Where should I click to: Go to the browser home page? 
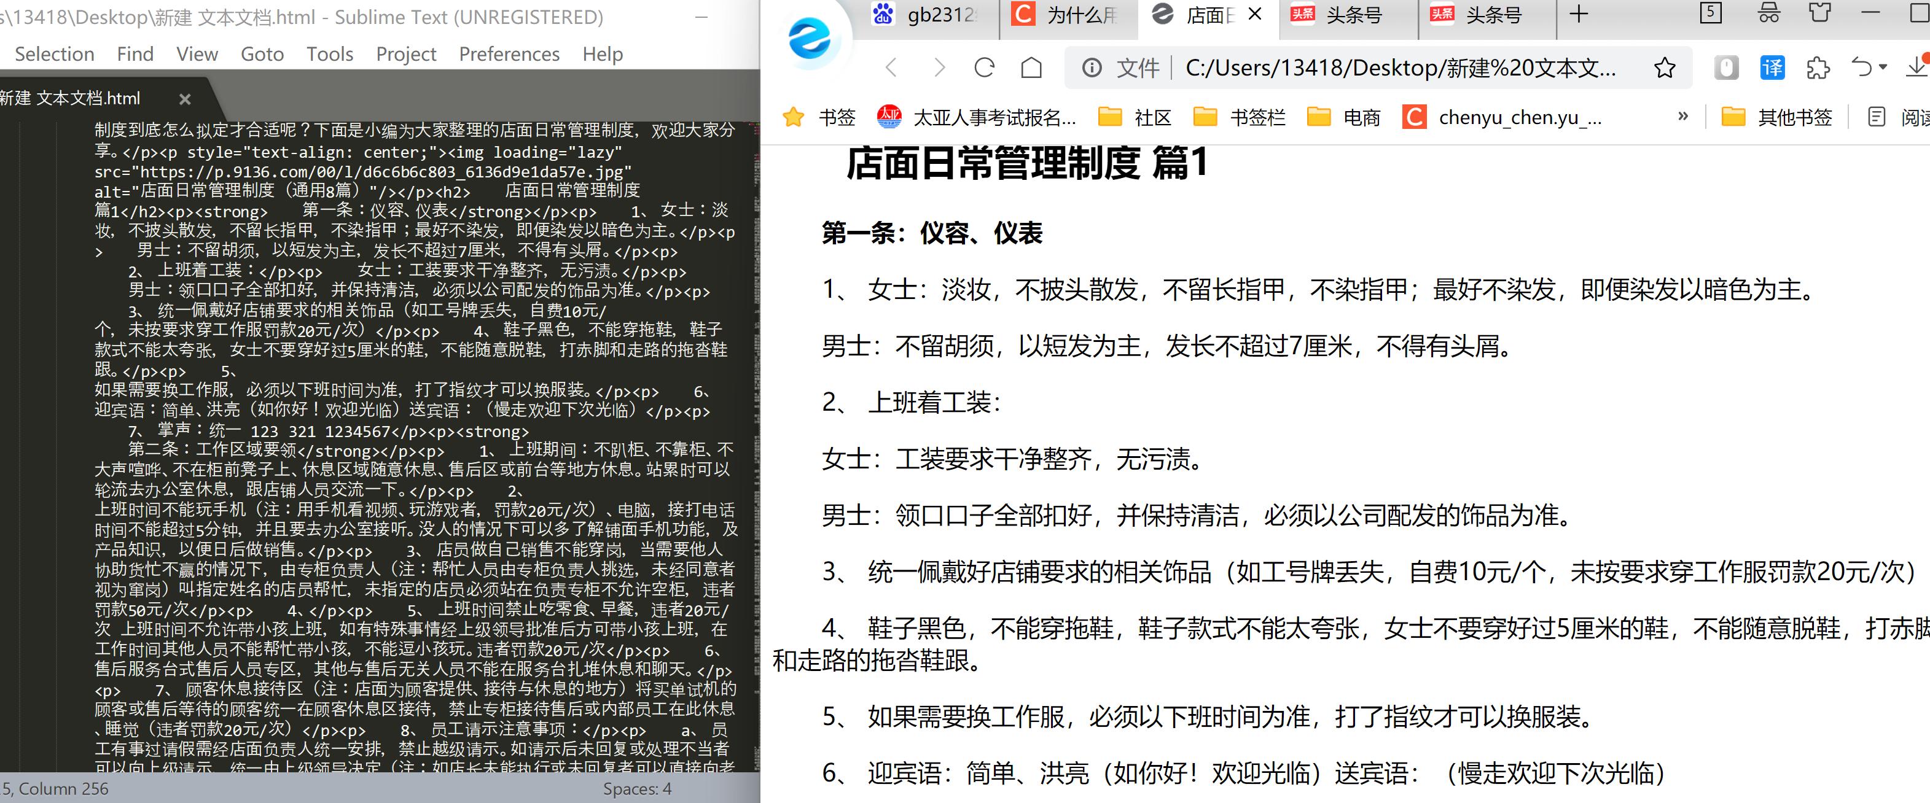[x=1031, y=68]
